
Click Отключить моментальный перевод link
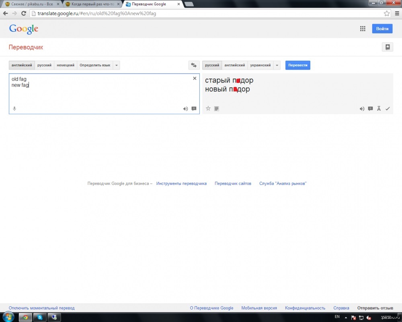41,308
